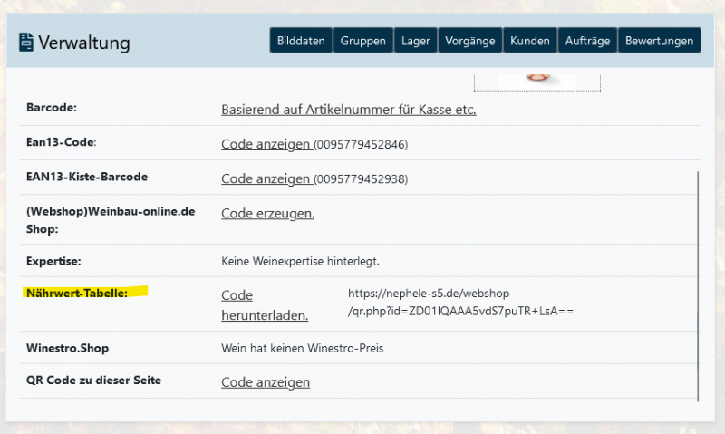Show the EAN13-Kiste-Barcode code
725x434 pixels.
266,178
